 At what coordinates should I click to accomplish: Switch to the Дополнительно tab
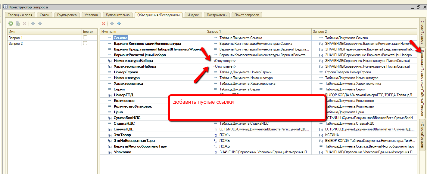point(118,15)
